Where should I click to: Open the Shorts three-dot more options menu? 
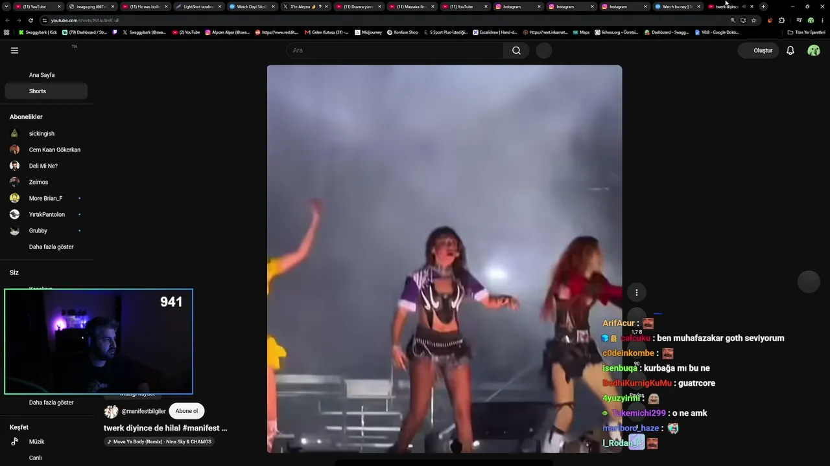click(x=637, y=293)
